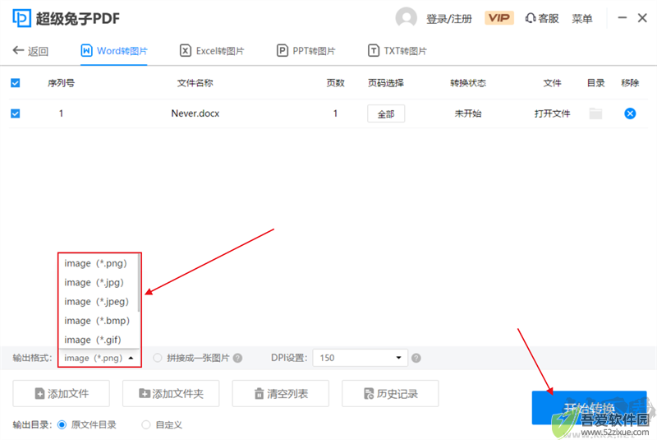Select image (*.jpg) from format list

click(x=98, y=283)
